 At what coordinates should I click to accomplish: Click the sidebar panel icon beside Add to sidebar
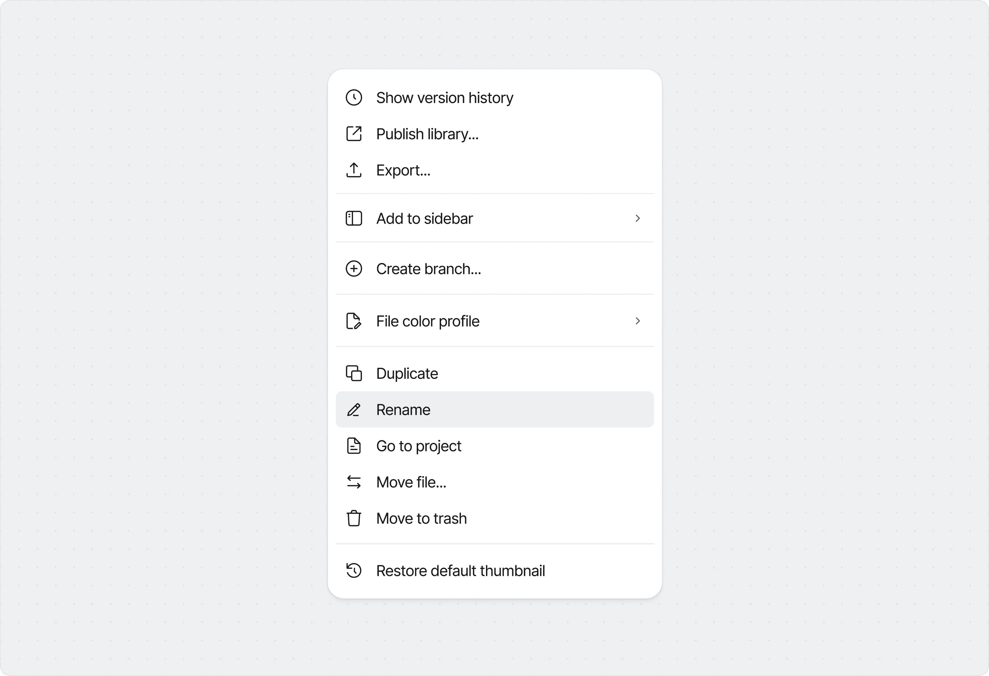tap(354, 218)
